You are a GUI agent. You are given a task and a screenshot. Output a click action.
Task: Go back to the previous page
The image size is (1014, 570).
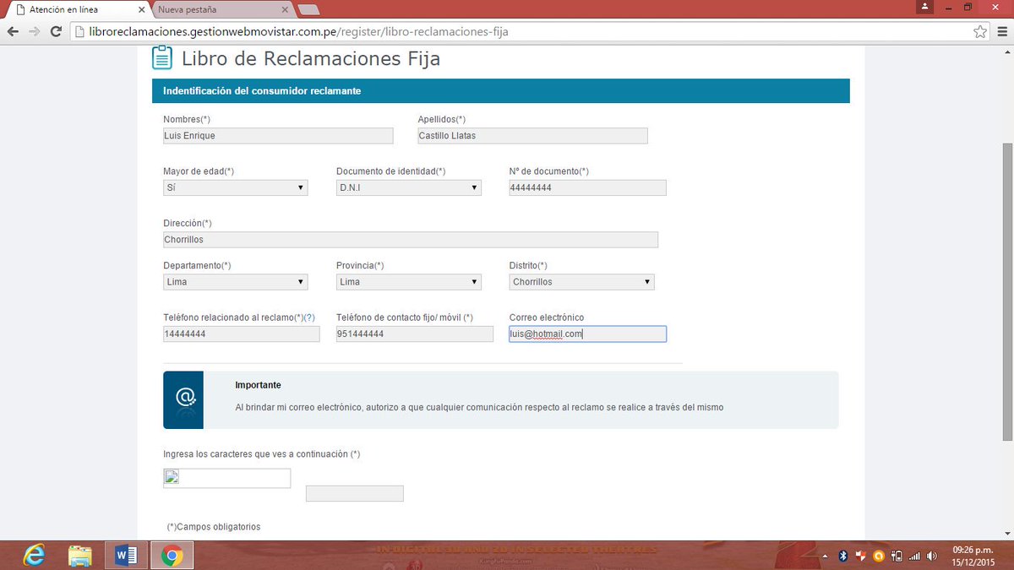tap(13, 31)
